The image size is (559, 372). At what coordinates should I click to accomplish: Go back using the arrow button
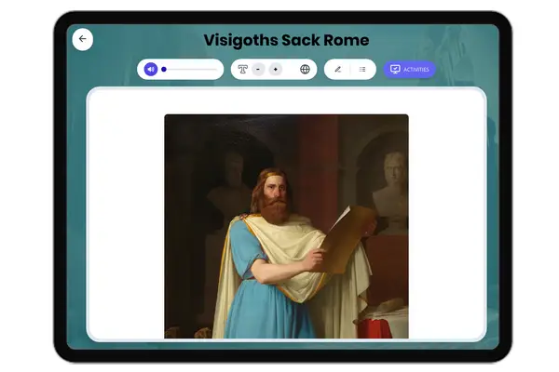point(82,39)
